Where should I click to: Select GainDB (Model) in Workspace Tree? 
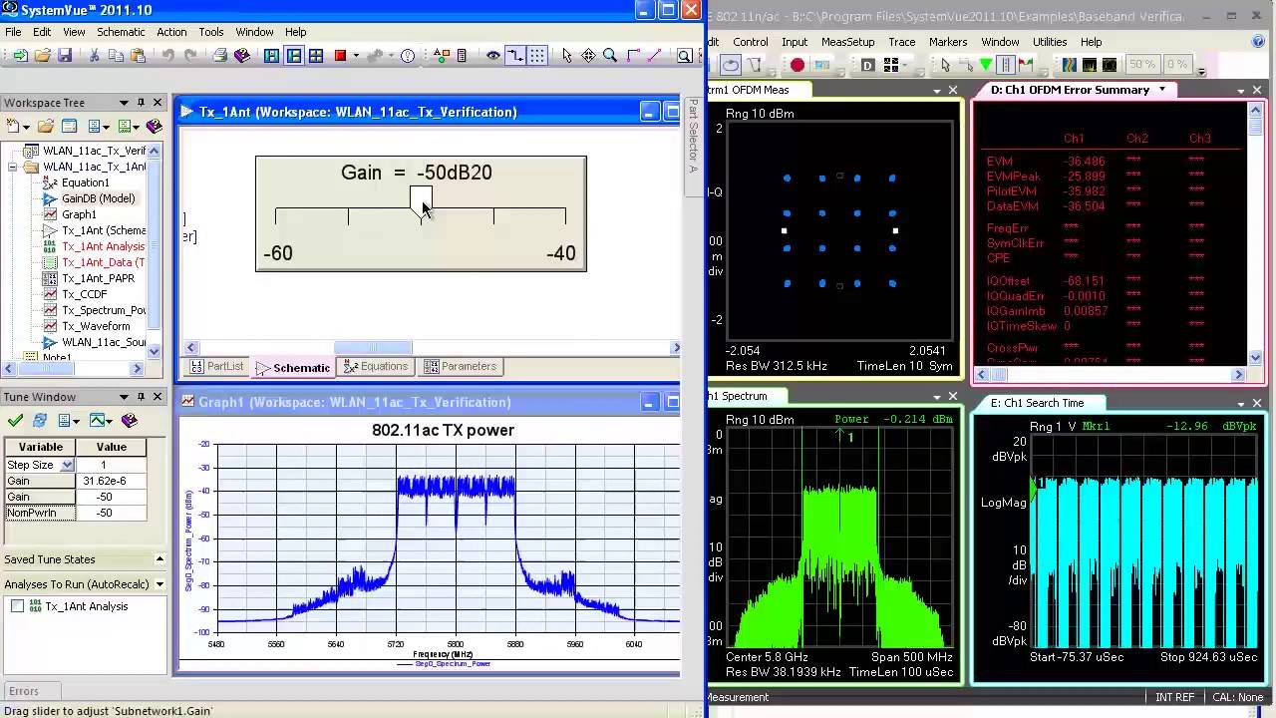pos(98,198)
